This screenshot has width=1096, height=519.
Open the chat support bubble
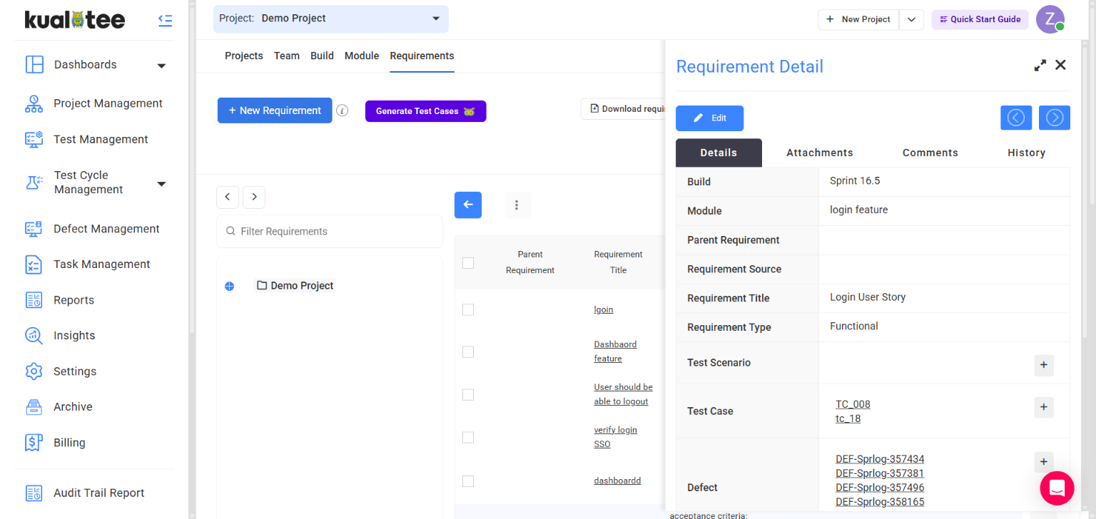(1057, 488)
